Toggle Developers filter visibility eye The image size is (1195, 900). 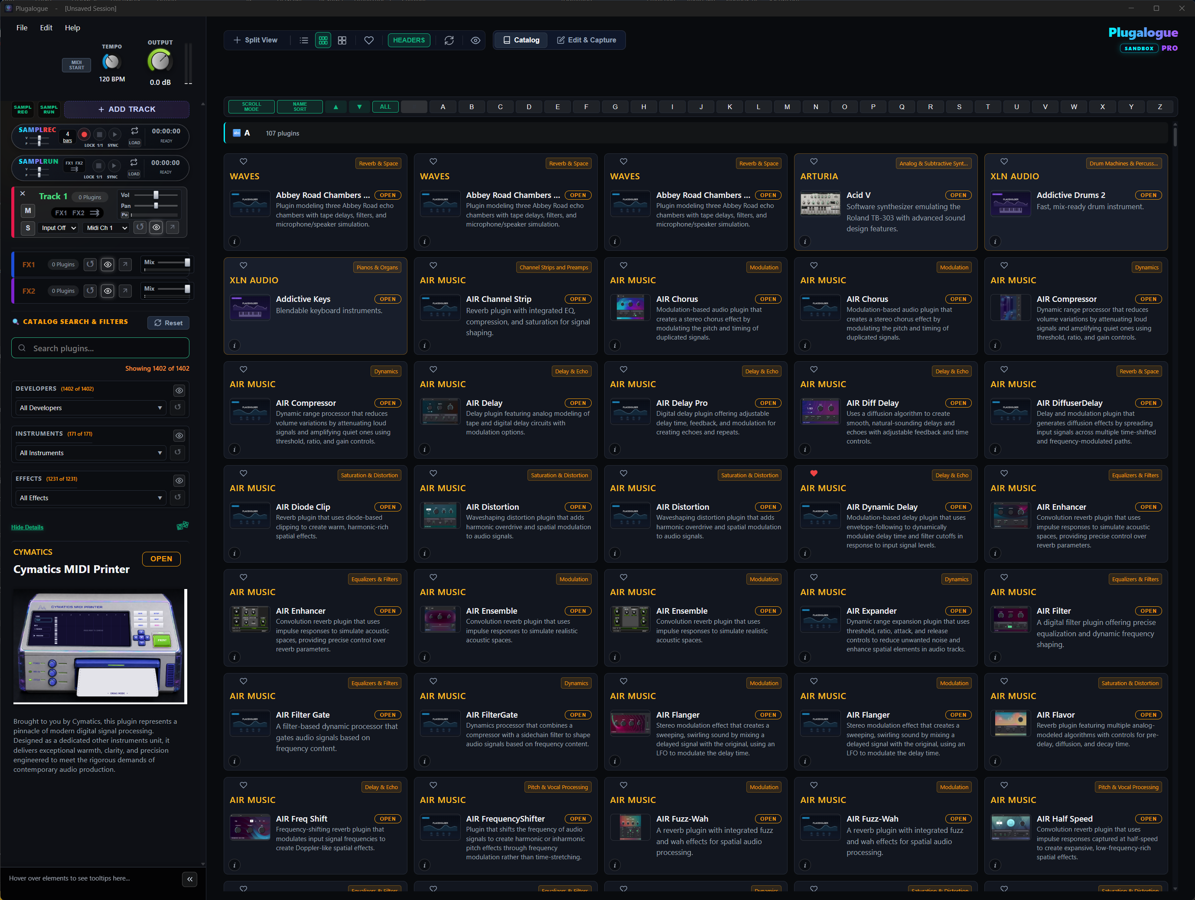tap(179, 390)
